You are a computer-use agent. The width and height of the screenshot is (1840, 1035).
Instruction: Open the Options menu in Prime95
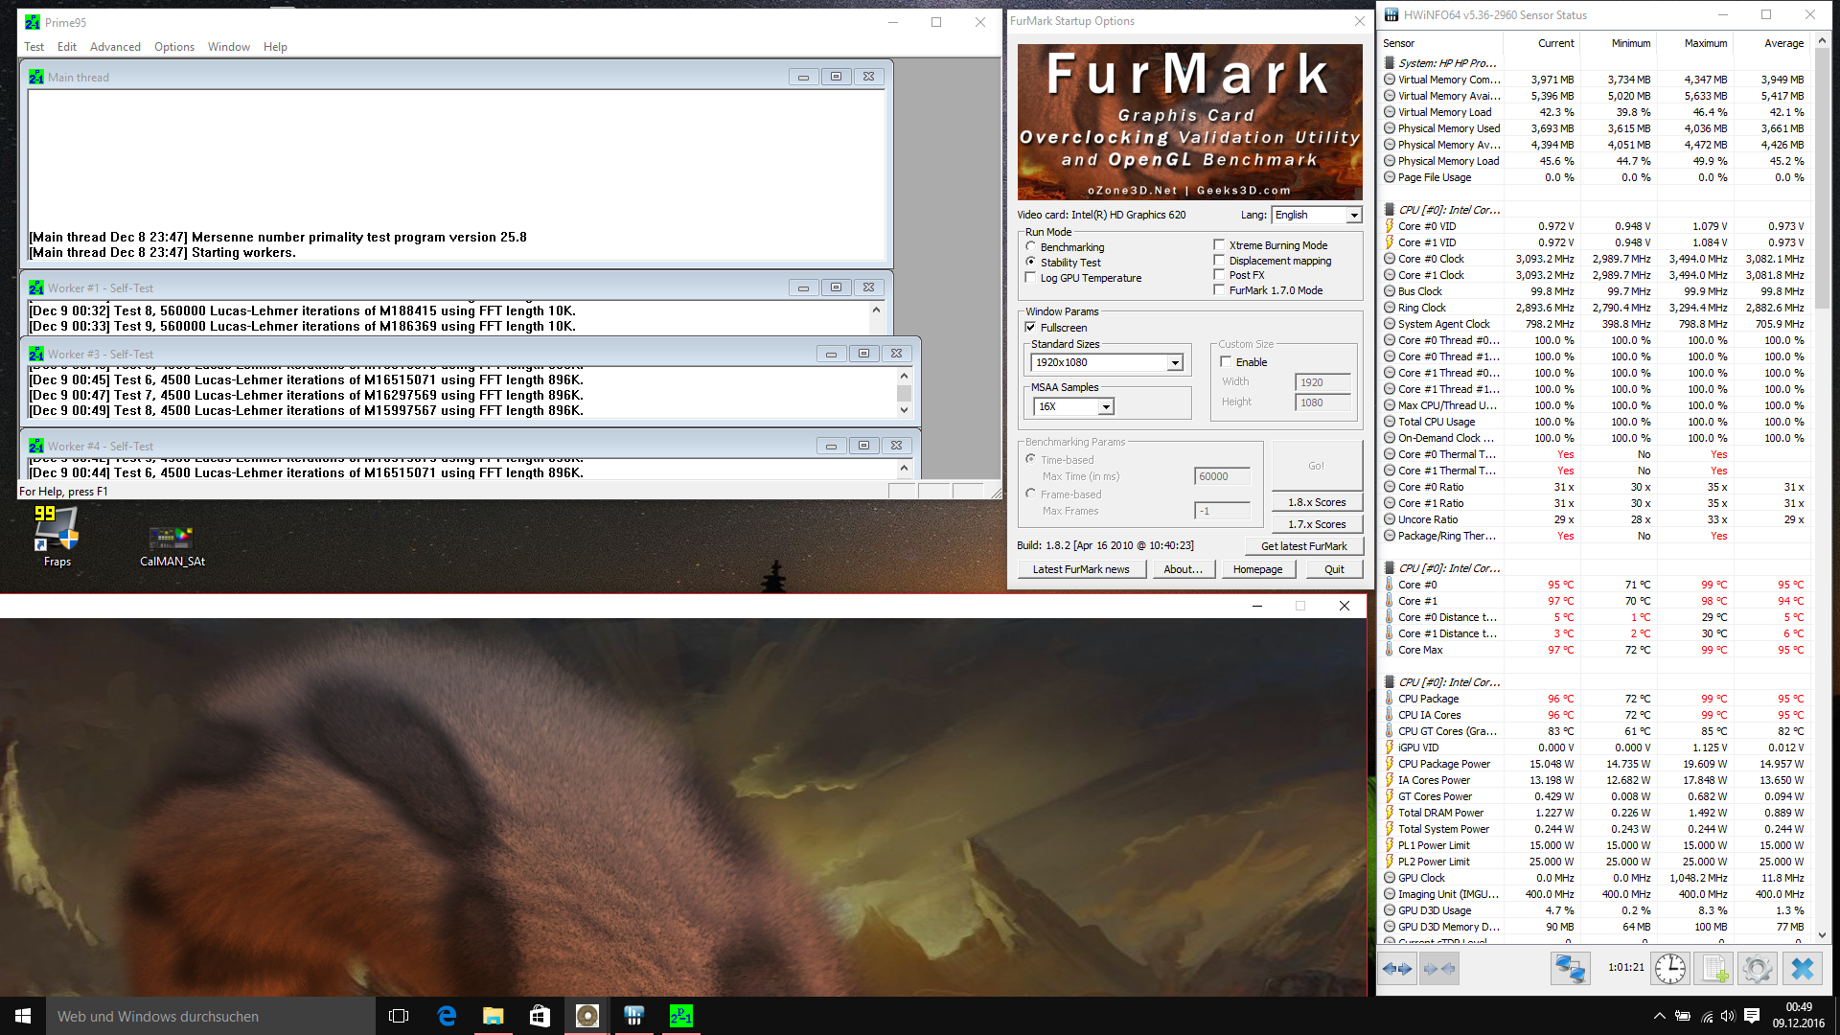pyautogui.click(x=173, y=47)
